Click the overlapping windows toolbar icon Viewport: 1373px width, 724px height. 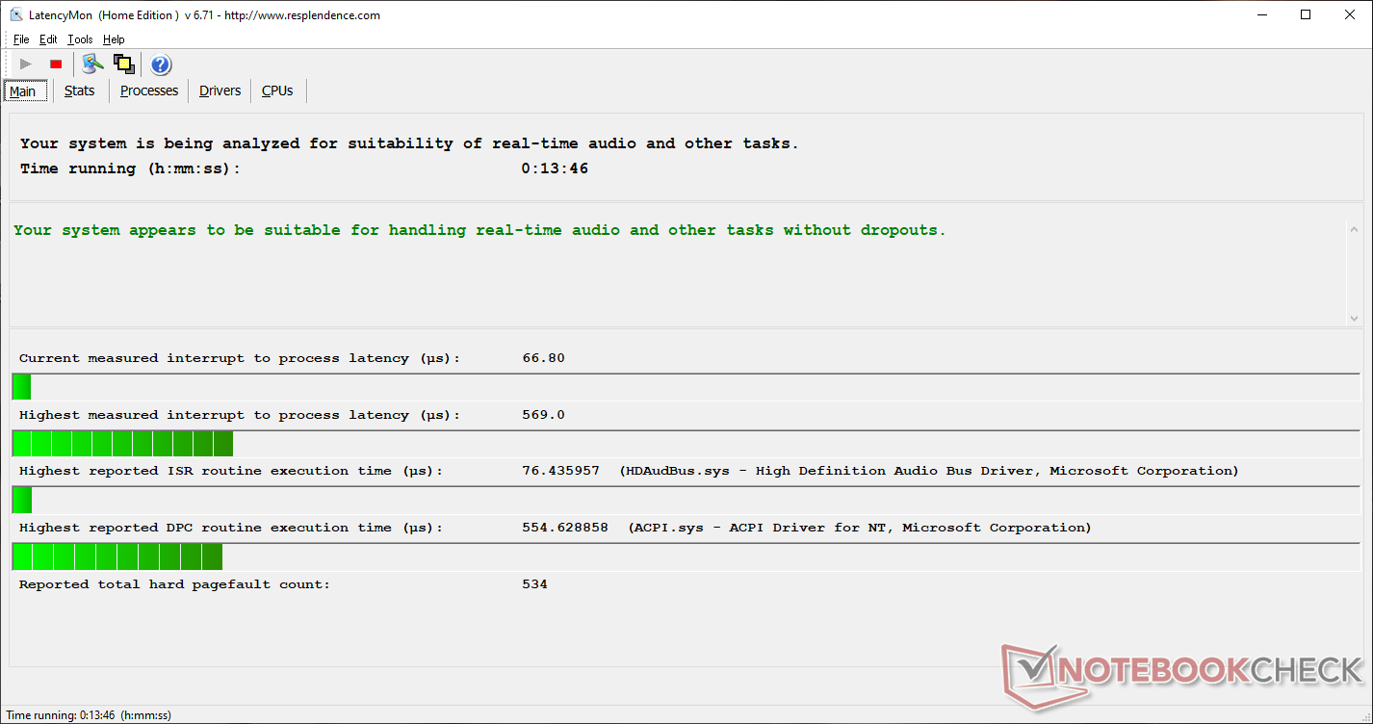tap(123, 65)
